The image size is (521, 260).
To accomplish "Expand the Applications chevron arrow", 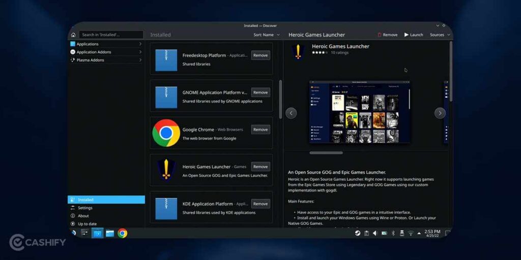I will click(140, 44).
